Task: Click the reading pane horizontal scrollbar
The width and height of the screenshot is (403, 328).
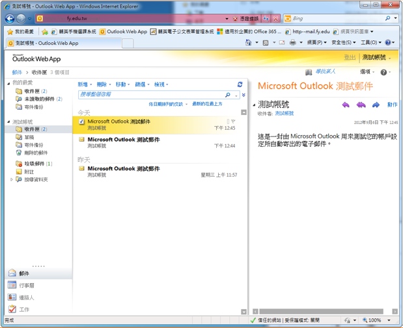Action: (321, 311)
